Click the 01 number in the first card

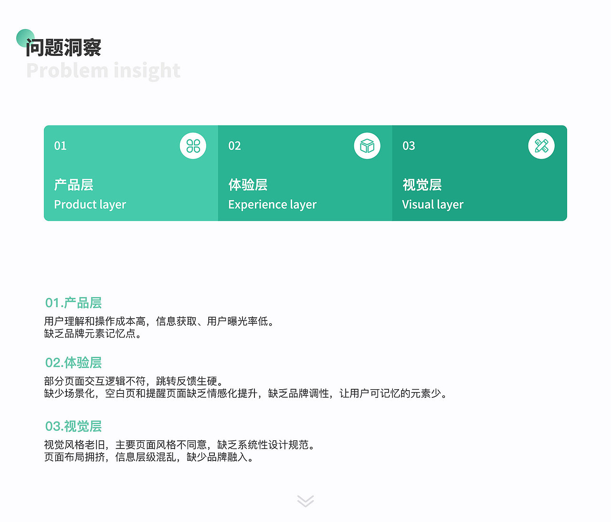click(60, 146)
